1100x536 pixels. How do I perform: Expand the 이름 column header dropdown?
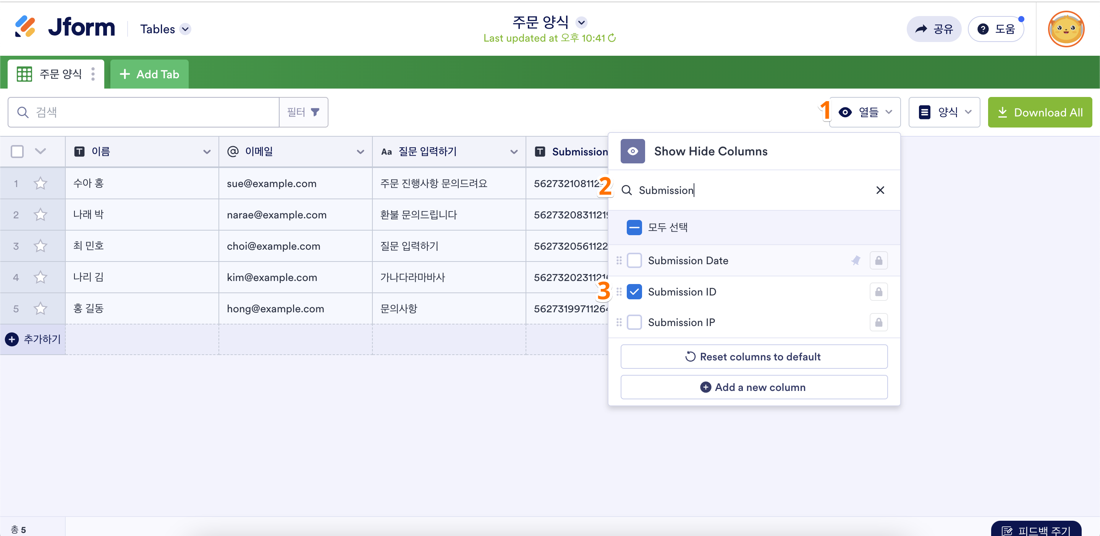coord(207,152)
